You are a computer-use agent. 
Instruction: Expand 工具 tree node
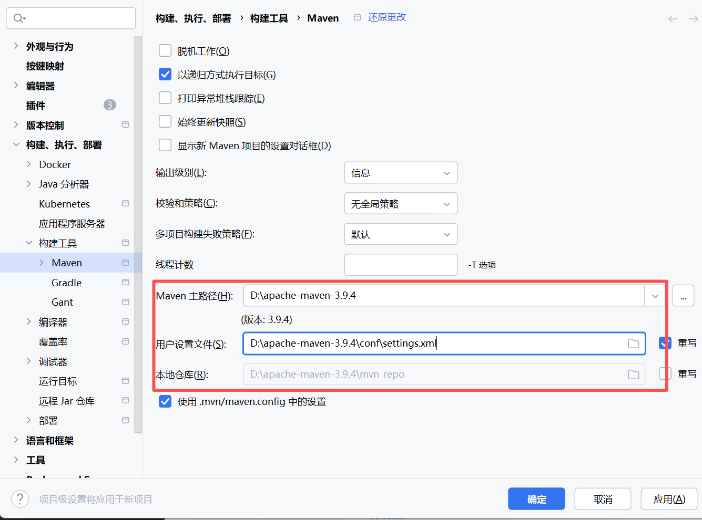[x=16, y=460]
